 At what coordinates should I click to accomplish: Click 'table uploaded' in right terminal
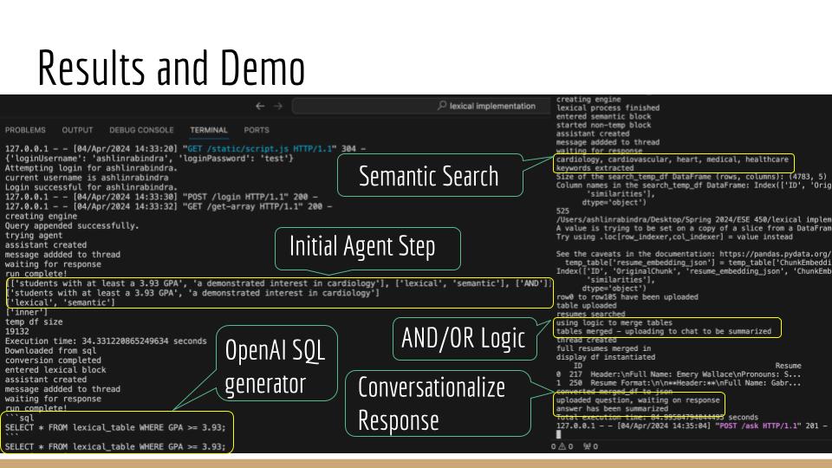click(x=587, y=306)
